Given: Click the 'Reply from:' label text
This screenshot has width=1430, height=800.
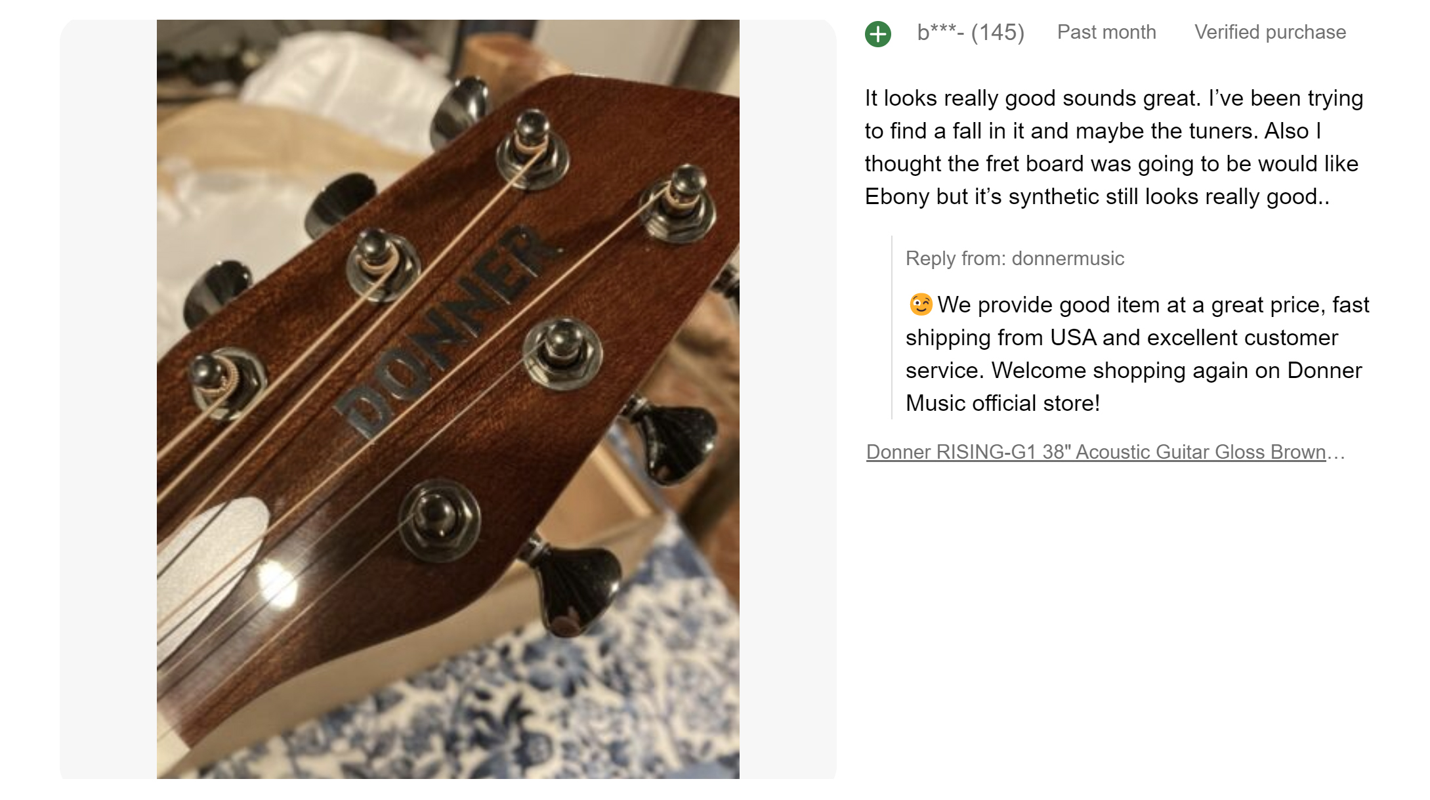Looking at the screenshot, I should pos(956,259).
